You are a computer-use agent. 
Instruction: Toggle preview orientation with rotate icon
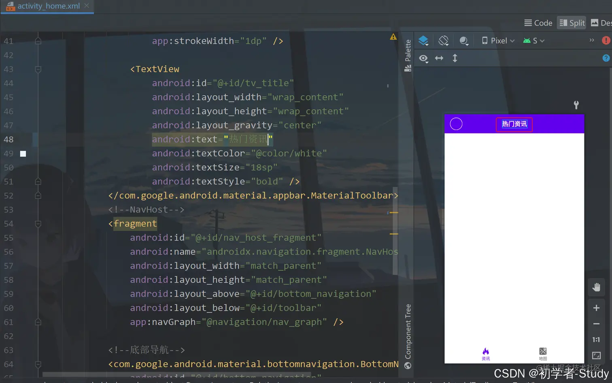444,41
